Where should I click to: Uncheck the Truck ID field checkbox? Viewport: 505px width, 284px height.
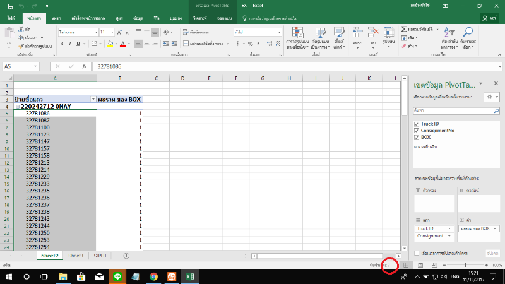click(417, 124)
